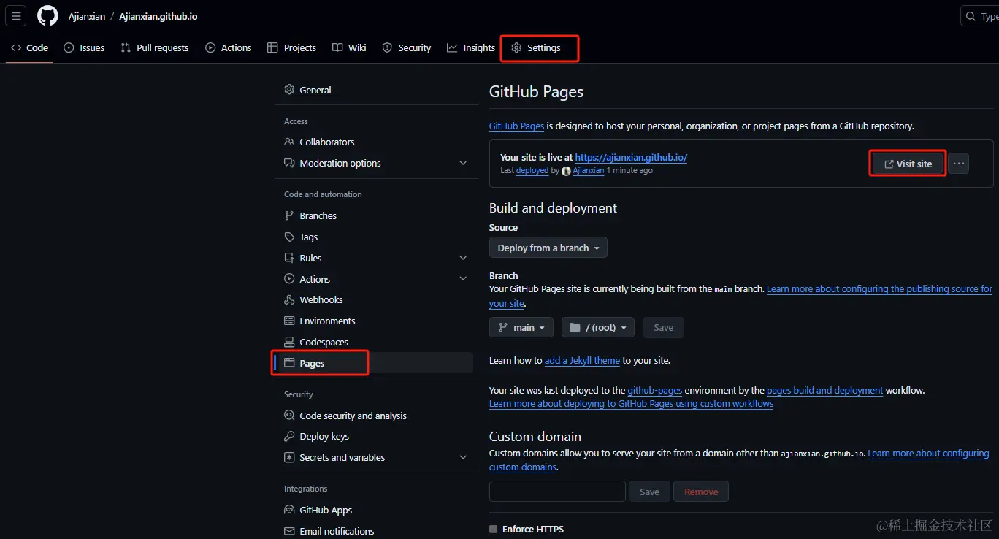Expand Moderation options section
Image resolution: width=999 pixels, height=539 pixels.
click(374, 163)
